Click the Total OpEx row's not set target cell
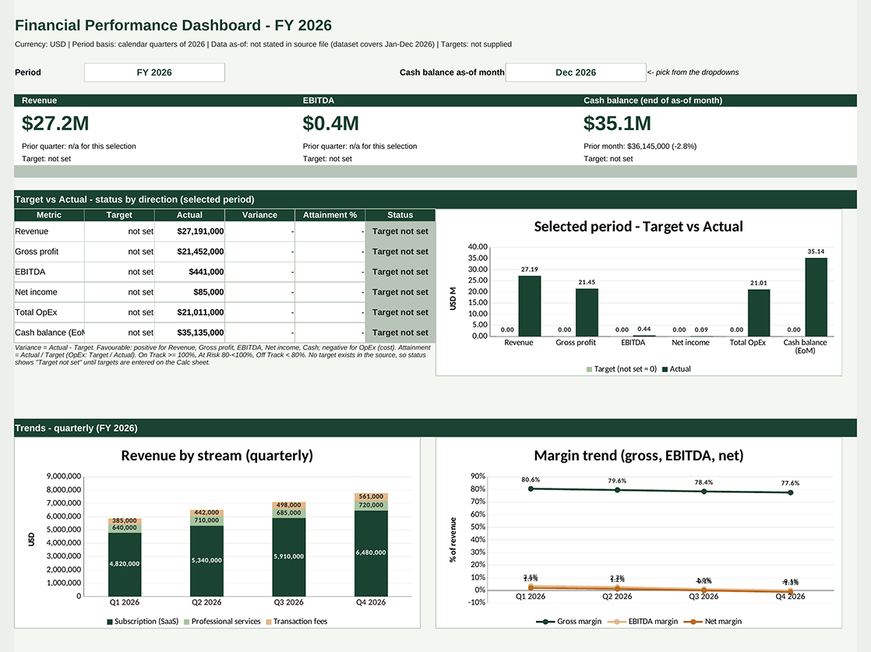871x652 pixels. click(x=119, y=312)
